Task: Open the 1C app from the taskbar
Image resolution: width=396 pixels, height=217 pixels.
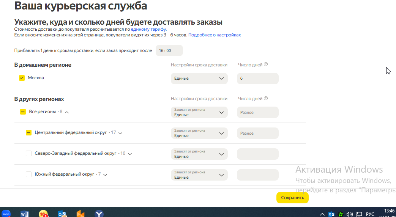Action: click(43, 214)
